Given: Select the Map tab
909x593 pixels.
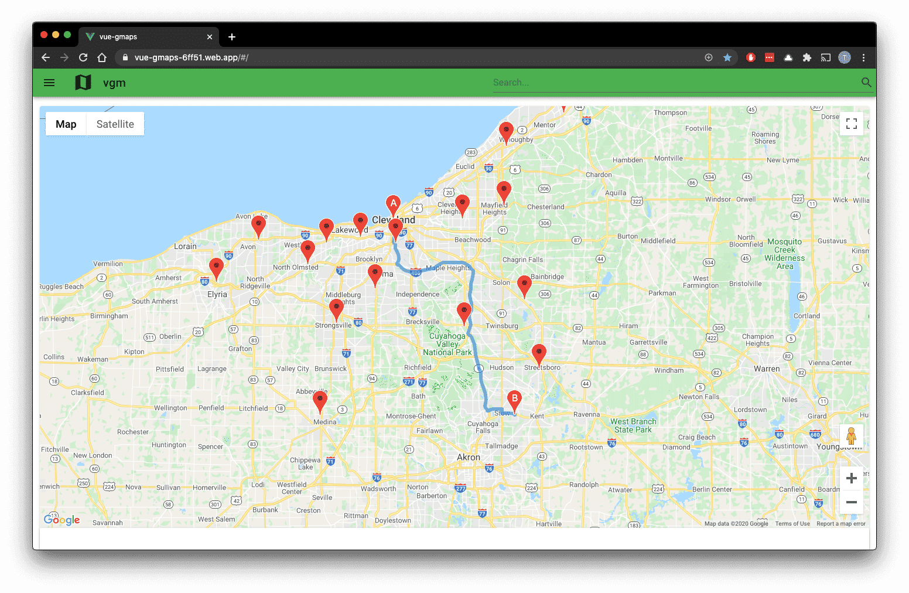Looking at the screenshot, I should click(66, 124).
